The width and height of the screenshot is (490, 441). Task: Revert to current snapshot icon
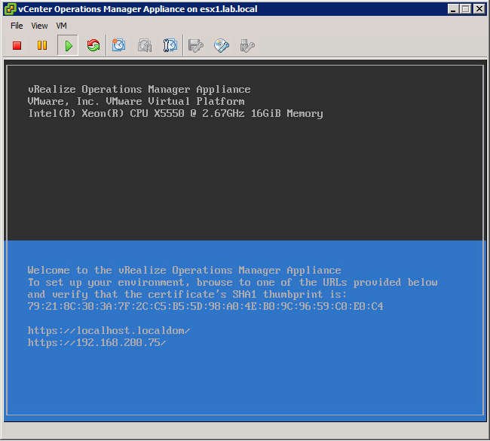tap(145, 46)
